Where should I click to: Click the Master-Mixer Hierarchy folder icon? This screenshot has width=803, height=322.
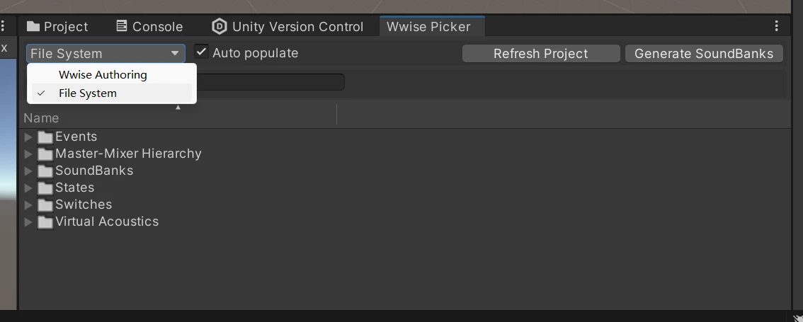click(x=45, y=154)
